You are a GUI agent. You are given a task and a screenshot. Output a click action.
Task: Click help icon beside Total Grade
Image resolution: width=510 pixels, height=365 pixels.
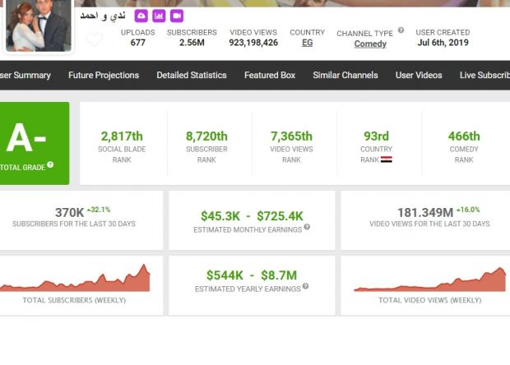[x=50, y=164]
